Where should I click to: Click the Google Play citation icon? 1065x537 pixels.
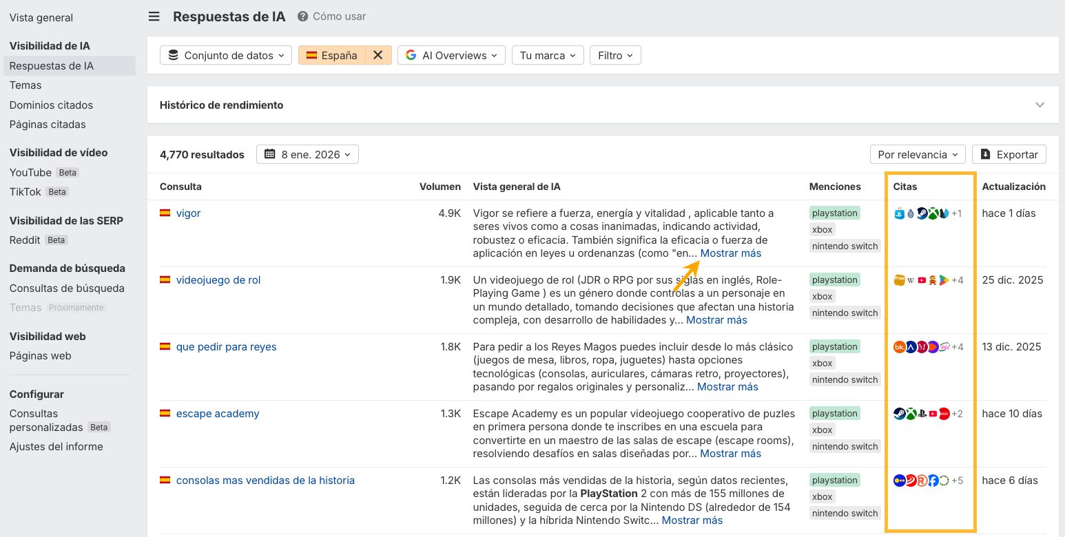click(944, 280)
